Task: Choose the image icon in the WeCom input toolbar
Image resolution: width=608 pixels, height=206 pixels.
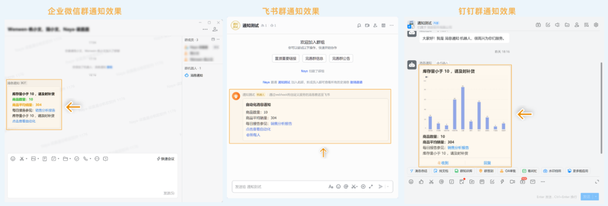Action: pyautogui.click(x=33, y=159)
